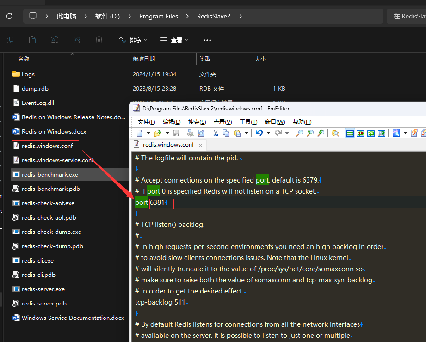Toggle the Wrap by Window icon
Screen dimensions: 426x342
[x=371, y=133]
